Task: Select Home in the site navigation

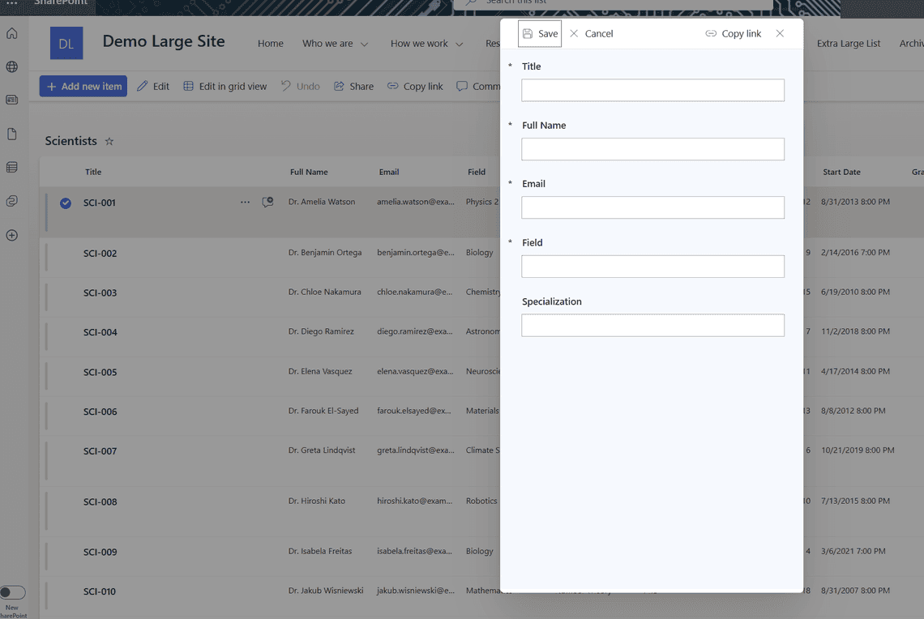Action: point(270,44)
